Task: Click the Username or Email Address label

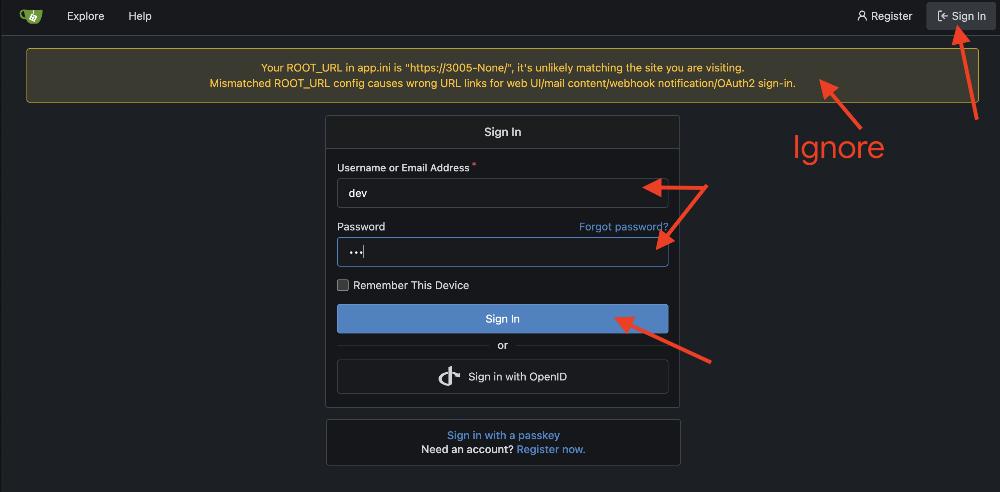Action: click(404, 167)
